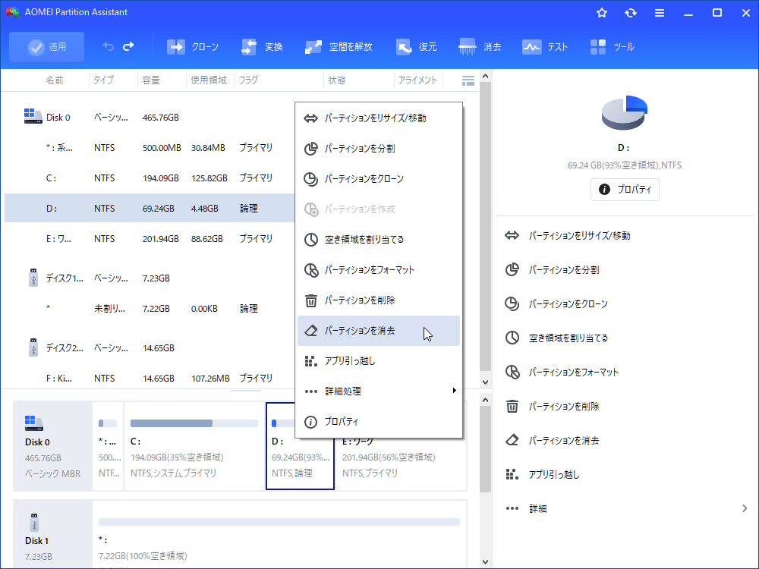The width and height of the screenshot is (759, 569).
Task: Select the system reserved 500.00MB partition row
Action: click(150, 148)
